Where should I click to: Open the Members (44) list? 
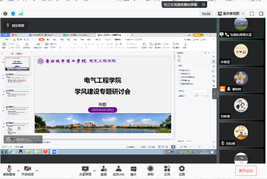118,168
